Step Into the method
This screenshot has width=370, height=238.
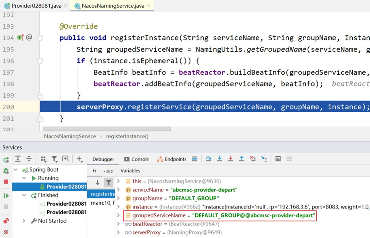point(219,159)
